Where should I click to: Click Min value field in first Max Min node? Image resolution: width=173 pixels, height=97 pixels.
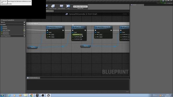pyautogui.click(x=52, y=37)
